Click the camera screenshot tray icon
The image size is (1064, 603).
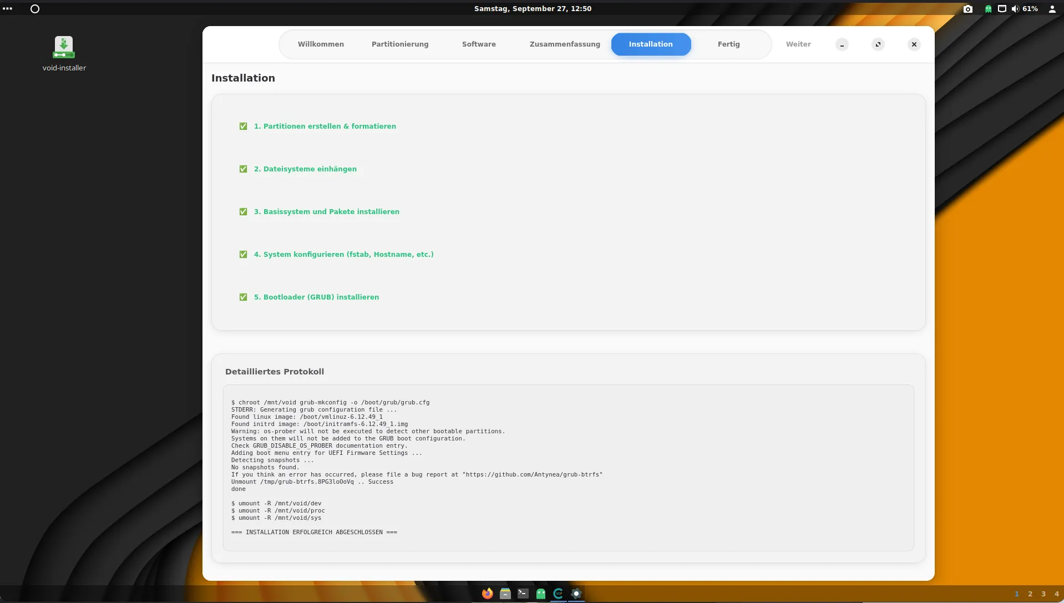[x=967, y=9]
